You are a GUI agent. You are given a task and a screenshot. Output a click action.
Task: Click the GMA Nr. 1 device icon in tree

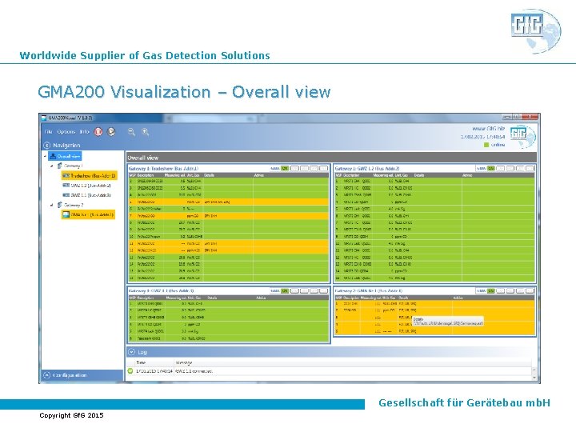tap(66, 214)
